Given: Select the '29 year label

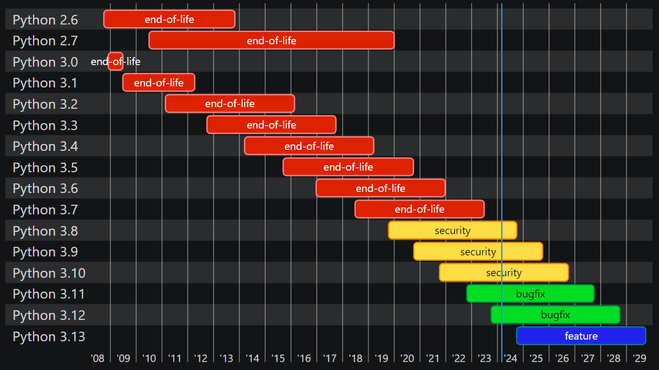Looking at the screenshot, I should point(640,358).
